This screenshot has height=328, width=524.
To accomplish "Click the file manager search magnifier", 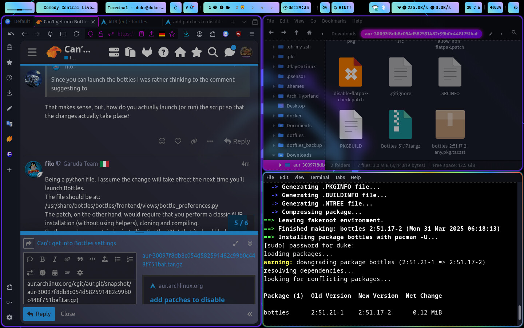I will point(514,32).
